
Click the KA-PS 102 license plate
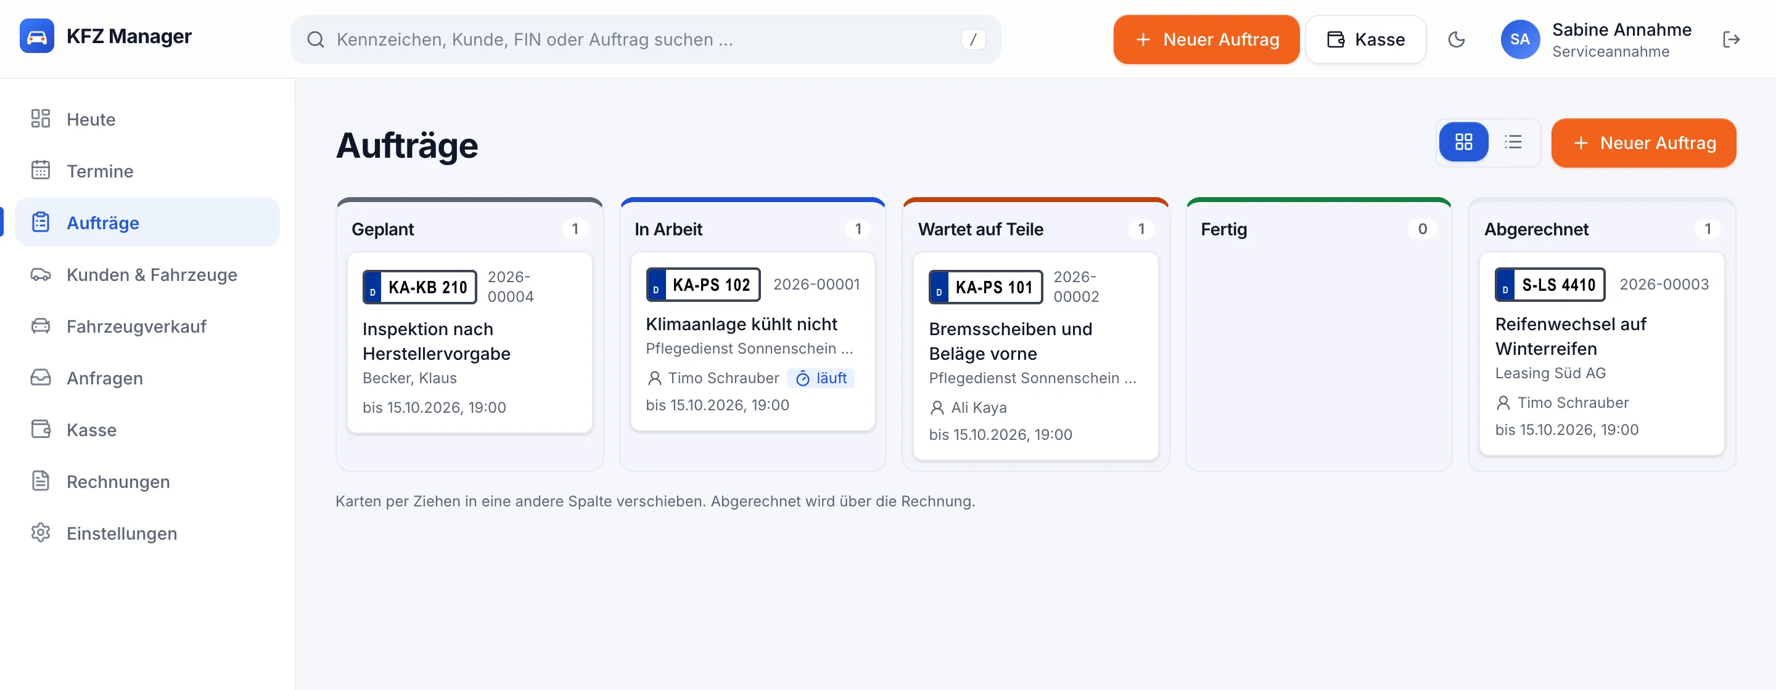click(x=702, y=285)
